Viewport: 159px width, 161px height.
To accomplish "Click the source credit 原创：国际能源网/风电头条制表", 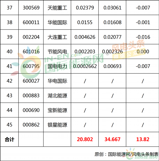I will pos(126,154).
